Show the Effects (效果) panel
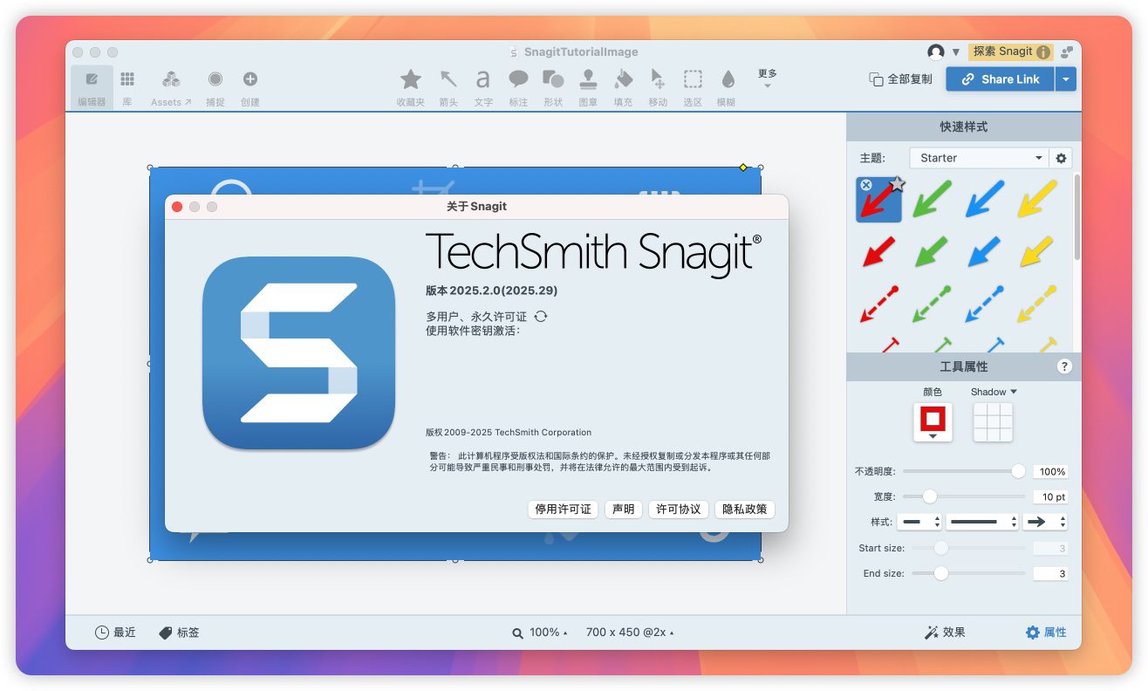This screenshot has height=691, width=1148. [945, 633]
